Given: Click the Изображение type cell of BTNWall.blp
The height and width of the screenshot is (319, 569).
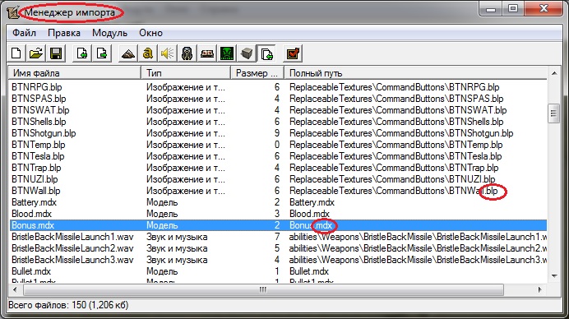Looking at the screenshot, I should 186,191.
